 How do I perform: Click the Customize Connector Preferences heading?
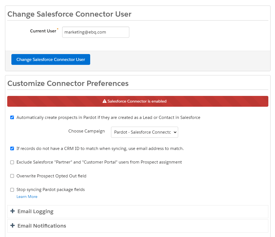[68, 83]
